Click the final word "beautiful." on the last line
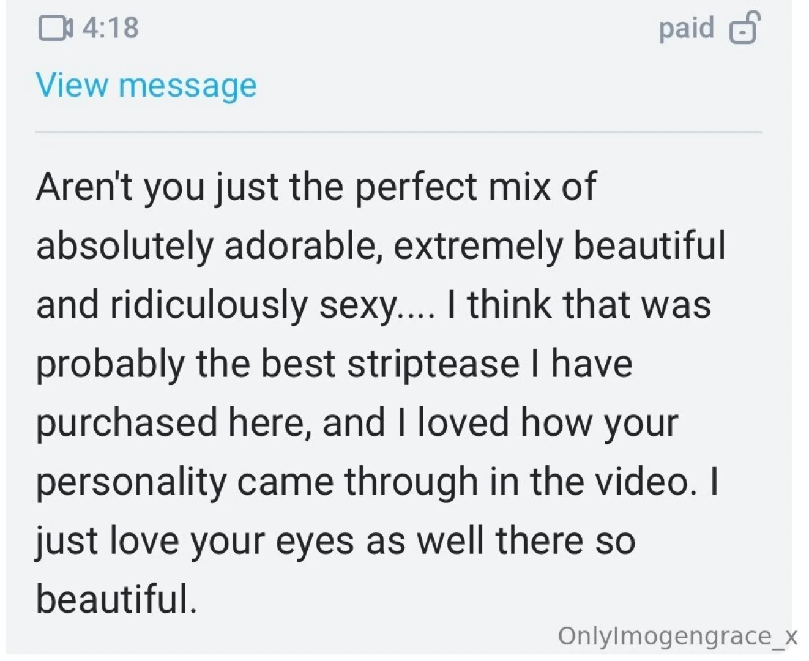This screenshot has width=809, height=661. [x=117, y=599]
